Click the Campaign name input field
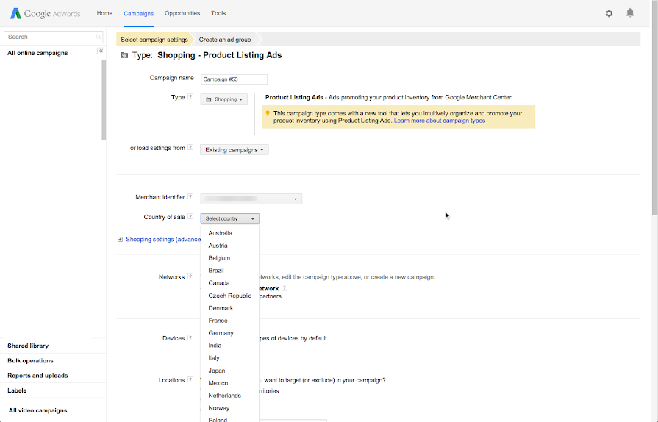 [x=233, y=79]
